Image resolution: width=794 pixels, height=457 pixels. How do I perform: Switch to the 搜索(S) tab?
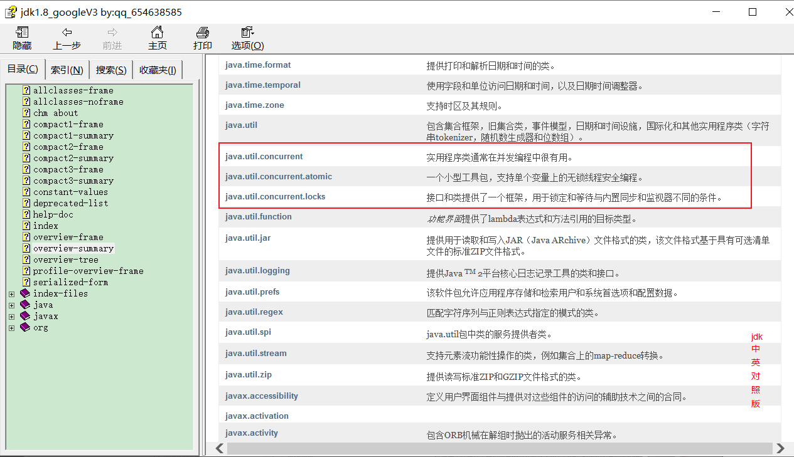111,70
